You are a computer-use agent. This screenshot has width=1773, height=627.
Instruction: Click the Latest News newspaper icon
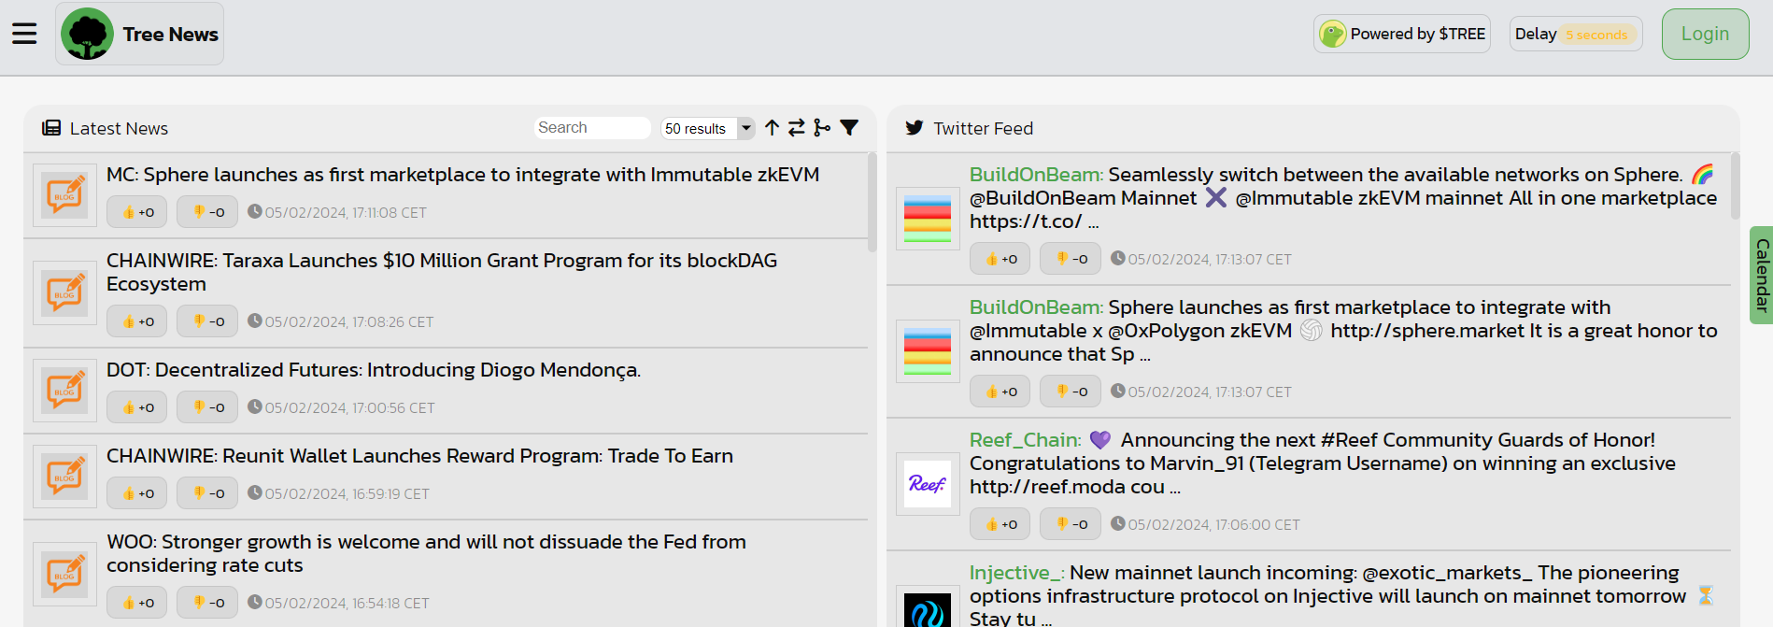(51, 128)
